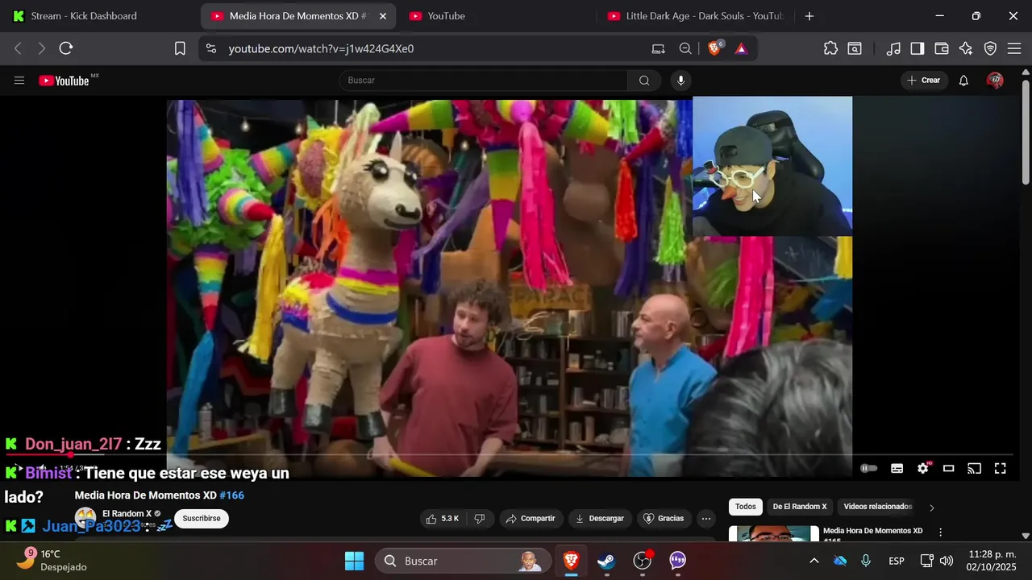Screen dimensions: 1032x580
Task: Show hidden system tray icons chevron
Action: point(814,561)
